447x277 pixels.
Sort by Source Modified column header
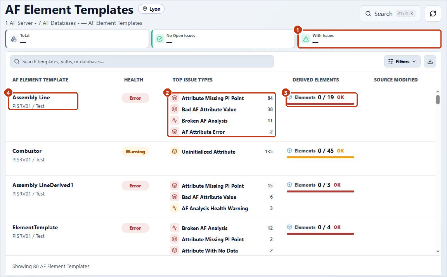coord(396,80)
